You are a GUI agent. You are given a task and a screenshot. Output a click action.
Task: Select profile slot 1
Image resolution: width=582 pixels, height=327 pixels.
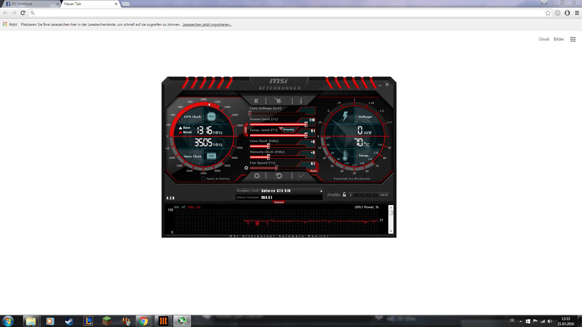point(351,195)
